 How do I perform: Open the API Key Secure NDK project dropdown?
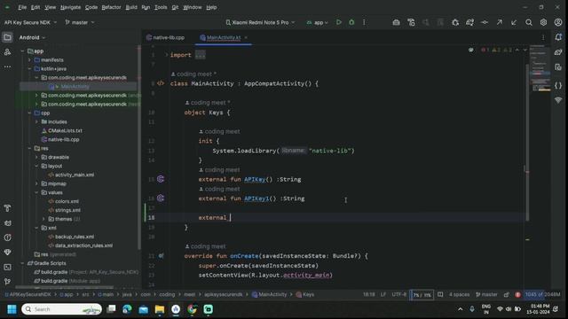(x=30, y=22)
